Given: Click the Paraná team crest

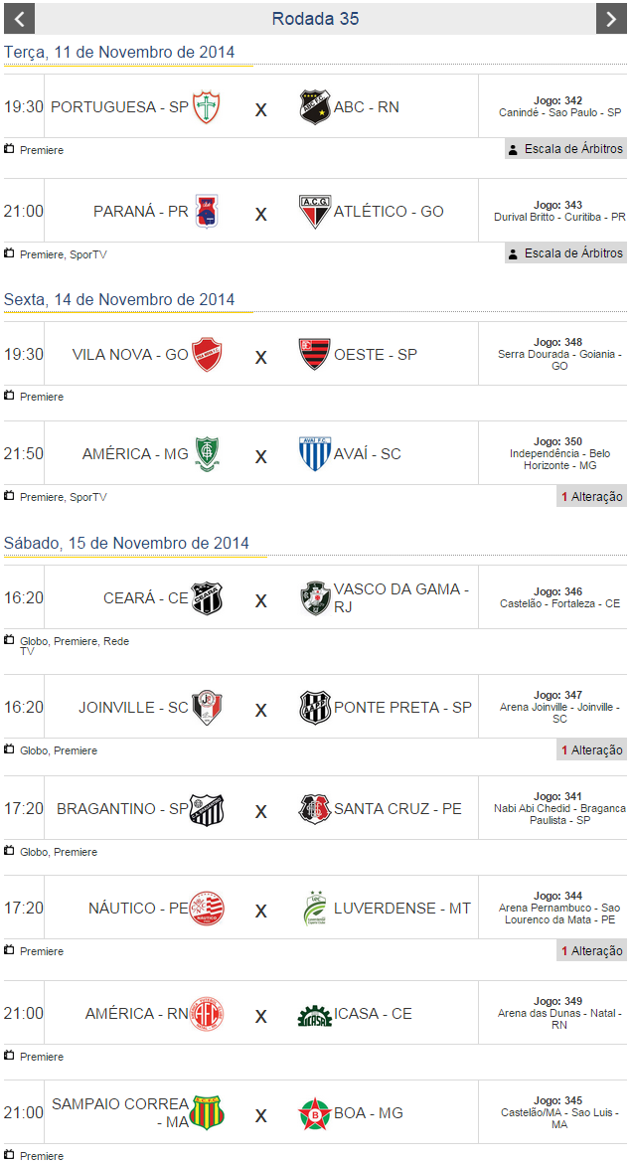Looking at the screenshot, I should pos(207,212).
